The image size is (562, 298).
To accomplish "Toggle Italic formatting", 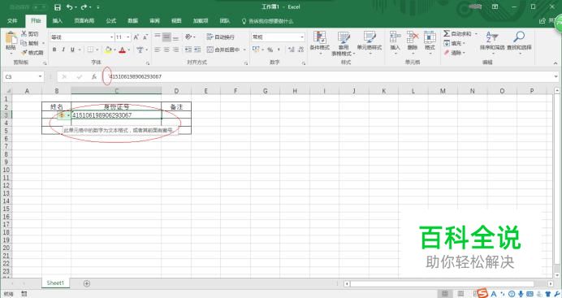I will click(63, 50).
